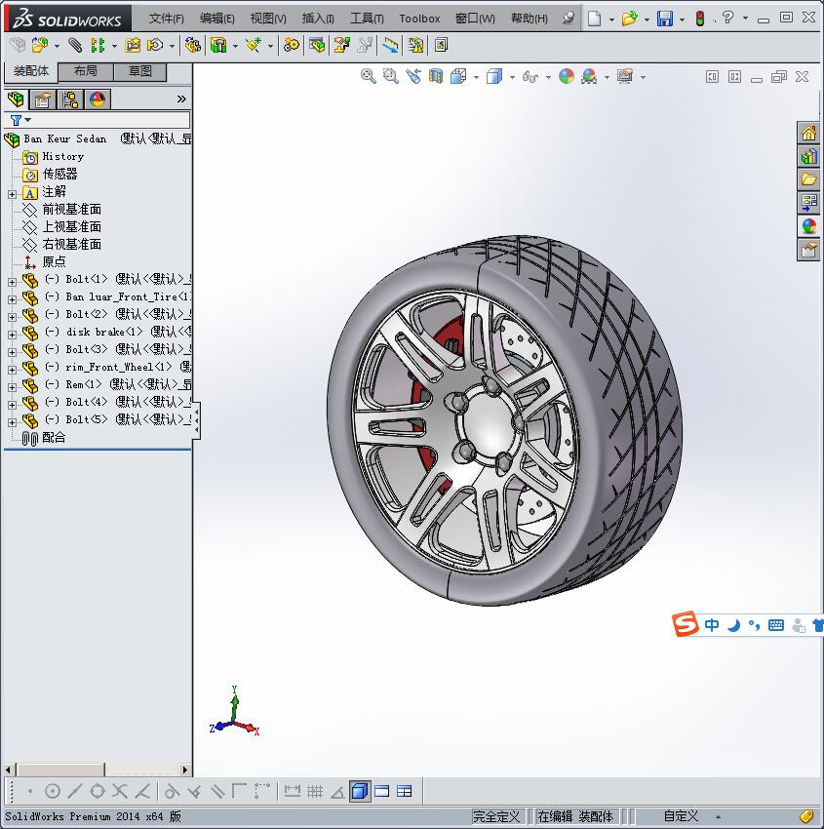The image size is (824, 829).
Task: Click the Bill of Materials icon
Action: tap(317, 46)
